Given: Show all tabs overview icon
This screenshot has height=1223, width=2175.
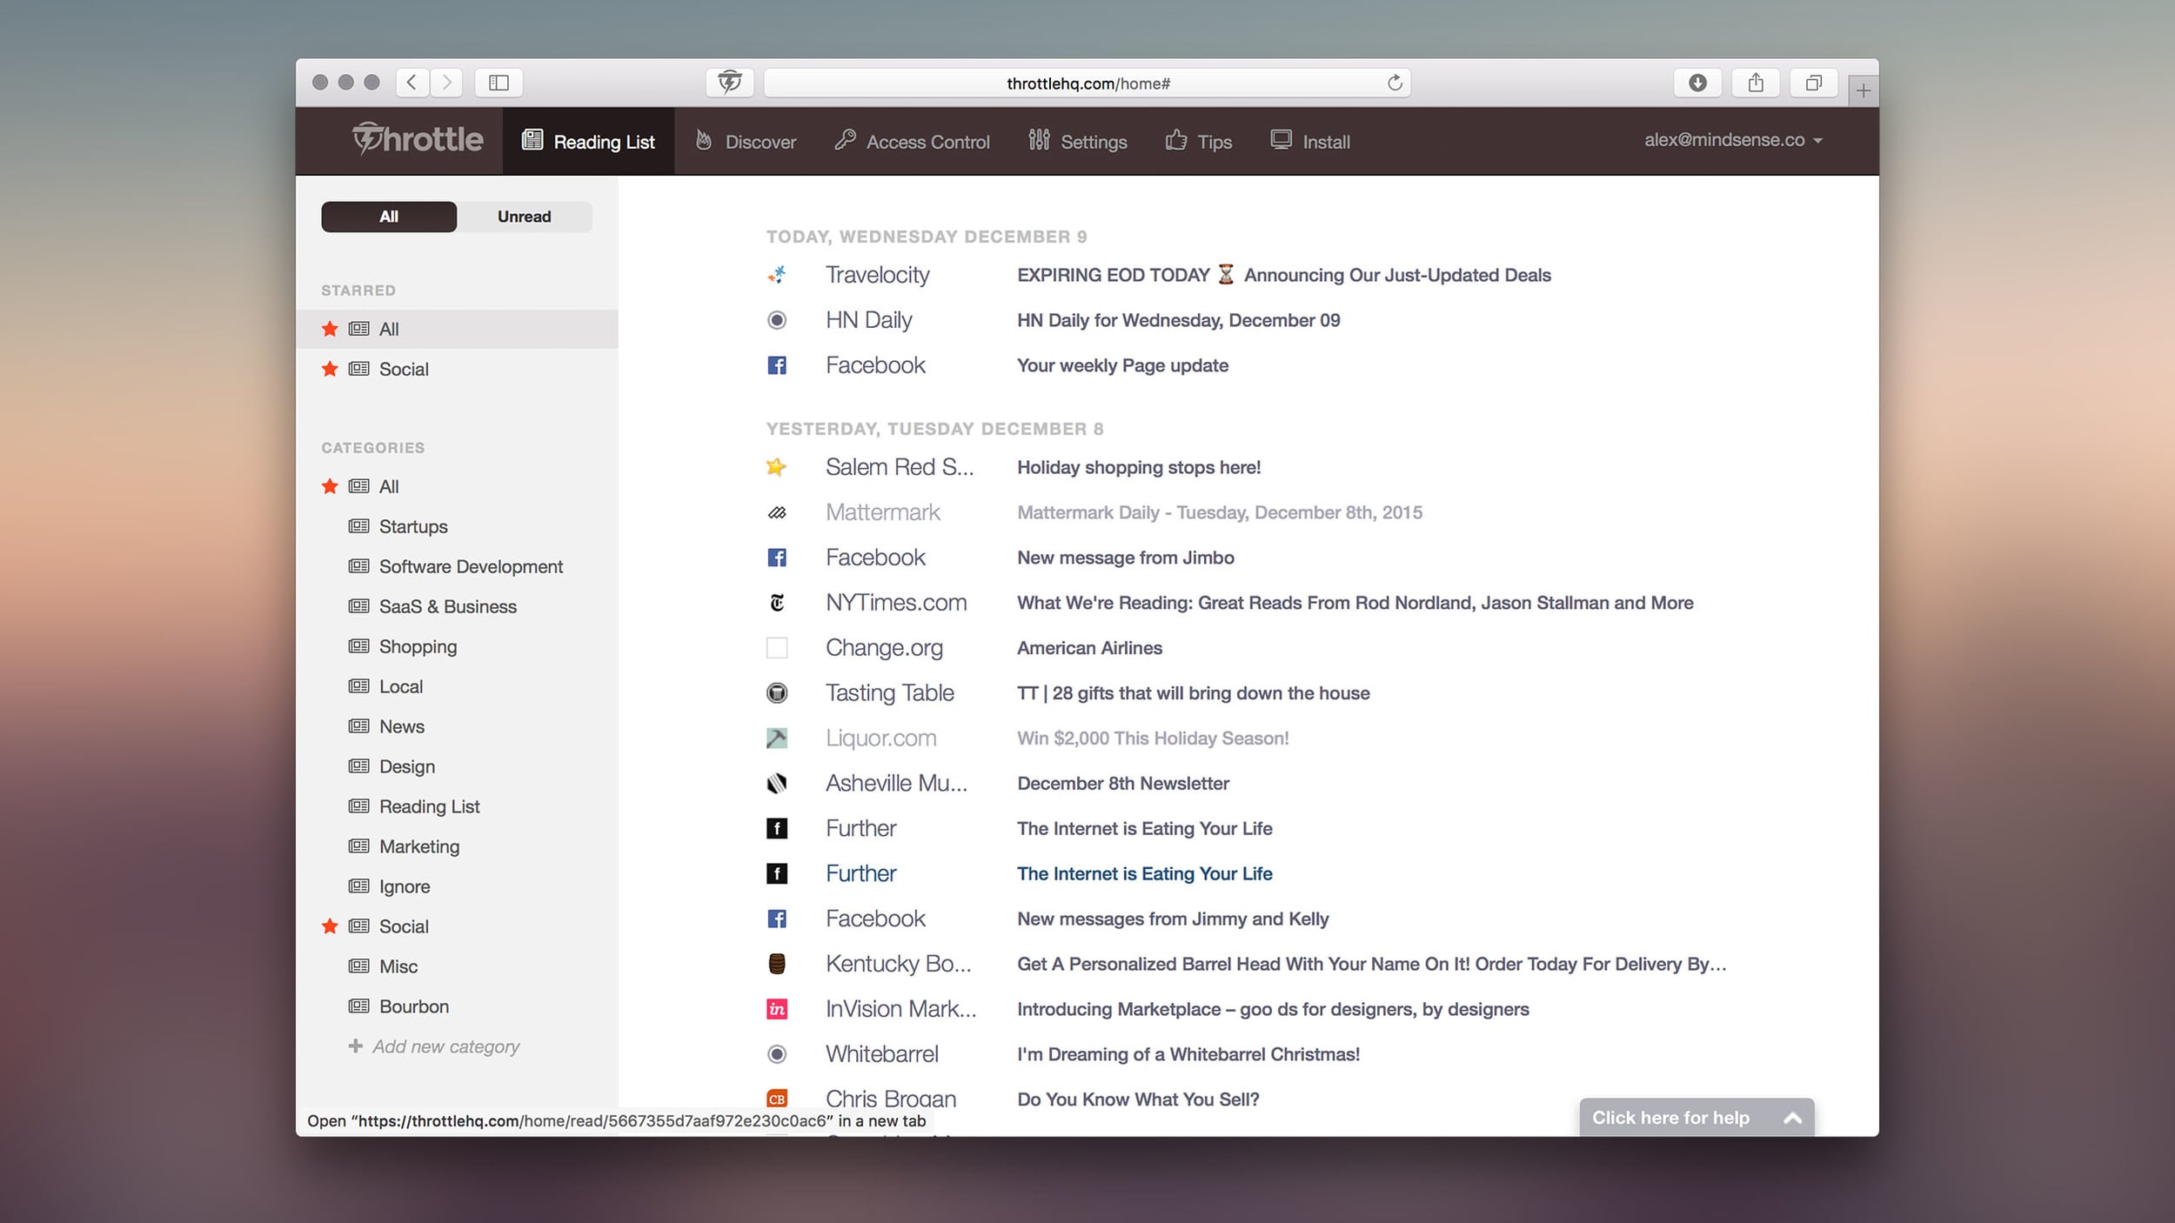Looking at the screenshot, I should (1814, 83).
